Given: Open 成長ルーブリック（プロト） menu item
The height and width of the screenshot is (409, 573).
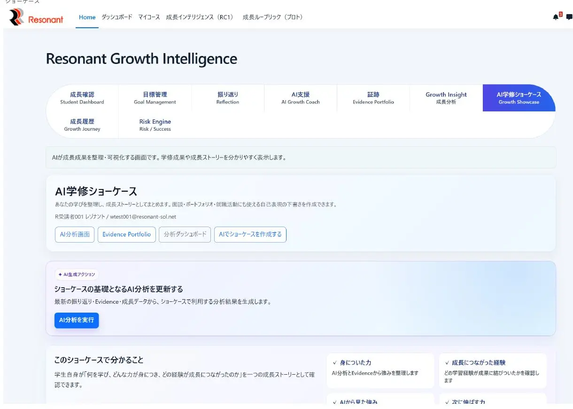Looking at the screenshot, I should (274, 17).
